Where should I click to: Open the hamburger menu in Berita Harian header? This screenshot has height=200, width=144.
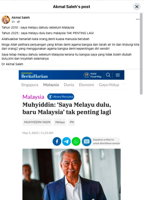(x=118, y=75)
